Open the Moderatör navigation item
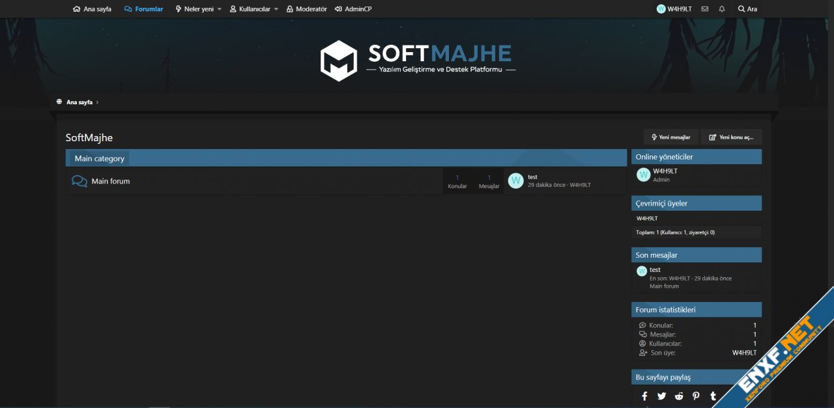This screenshot has width=834, height=408. coord(306,9)
